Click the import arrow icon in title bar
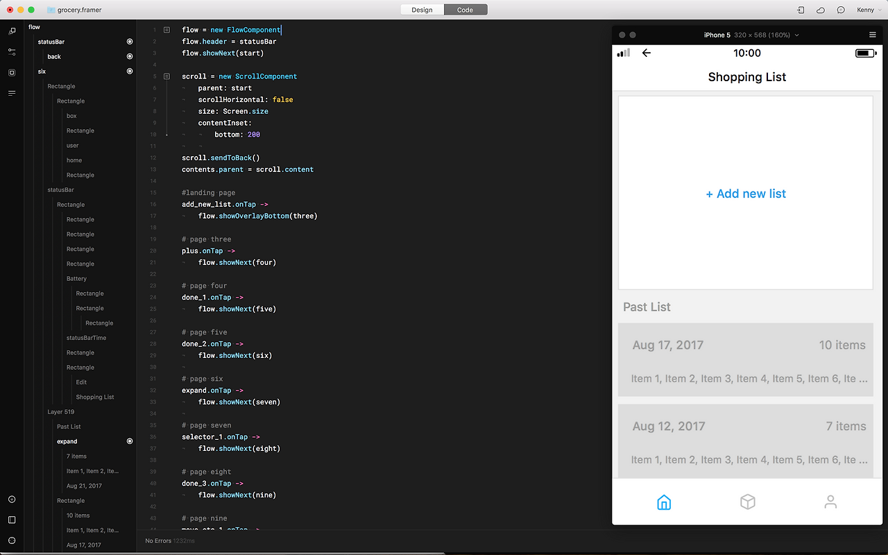 [x=801, y=10]
